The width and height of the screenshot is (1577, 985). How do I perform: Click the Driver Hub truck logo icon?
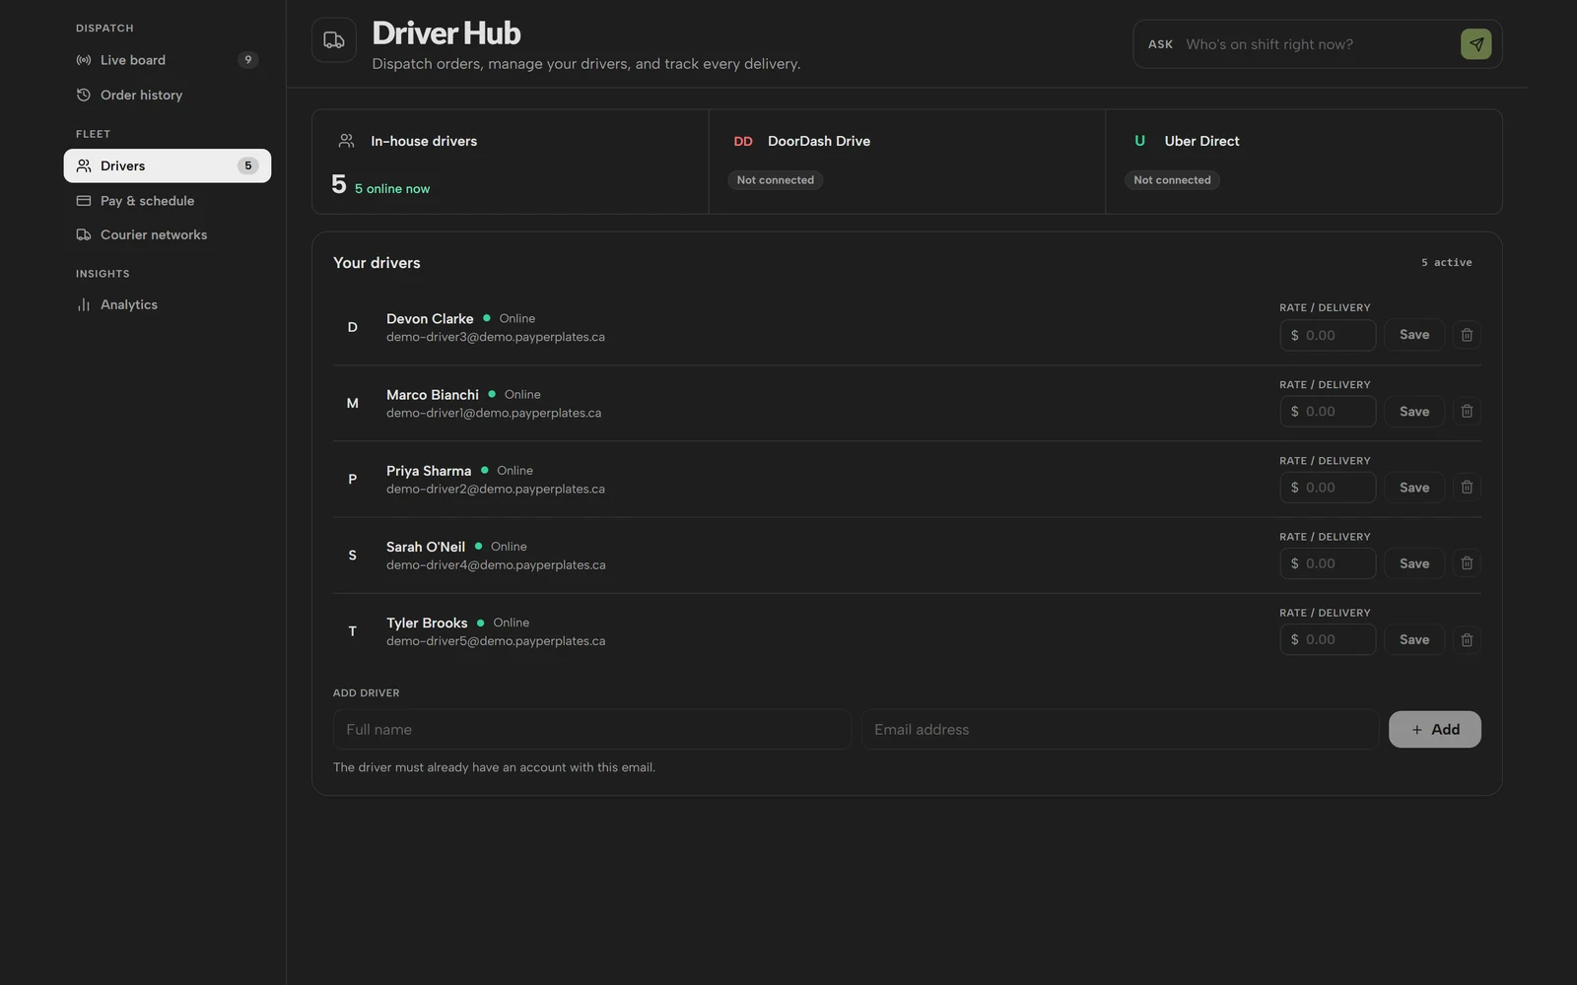click(x=334, y=40)
